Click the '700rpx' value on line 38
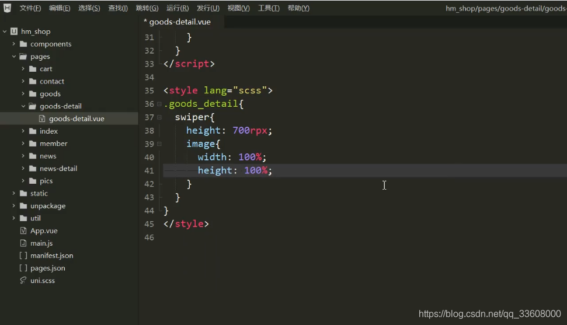This screenshot has width=567, height=325. pos(249,131)
